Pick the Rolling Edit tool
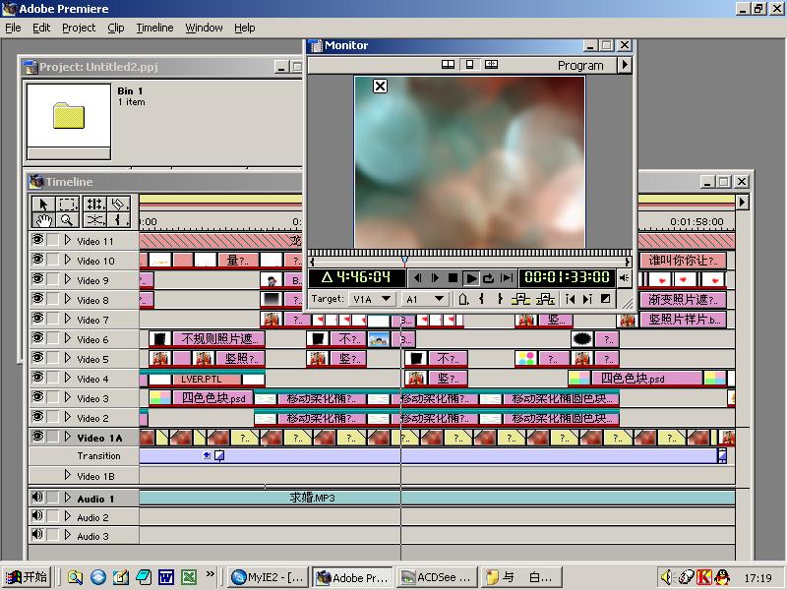This screenshot has height=590, width=787. (93, 204)
